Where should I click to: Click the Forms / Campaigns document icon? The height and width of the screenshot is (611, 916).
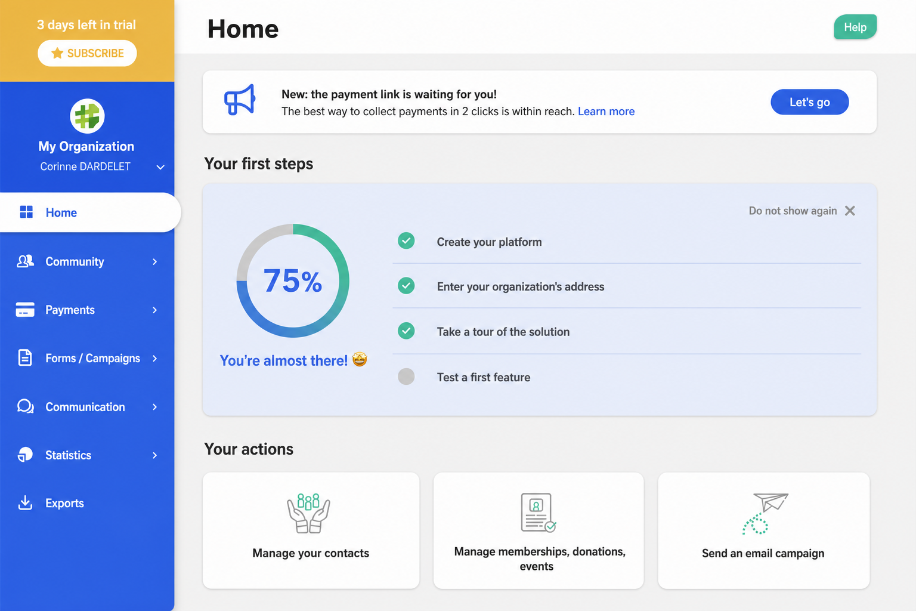pyautogui.click(x=25, y=358)
